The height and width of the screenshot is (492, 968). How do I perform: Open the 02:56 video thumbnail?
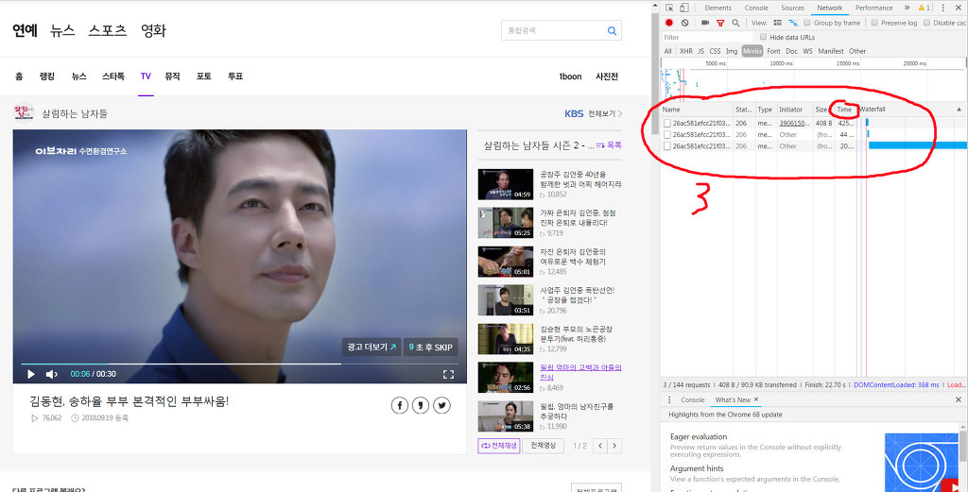[505, 378]
